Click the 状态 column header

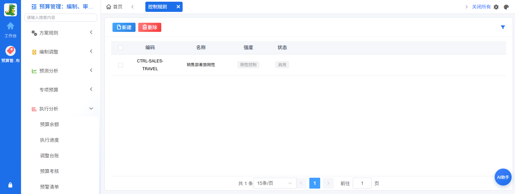pos(282,48)
